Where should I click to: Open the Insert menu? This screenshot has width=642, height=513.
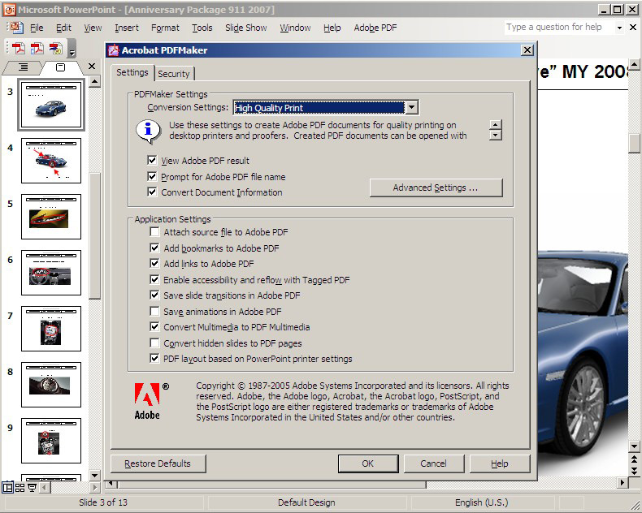[x=127, y=28]
